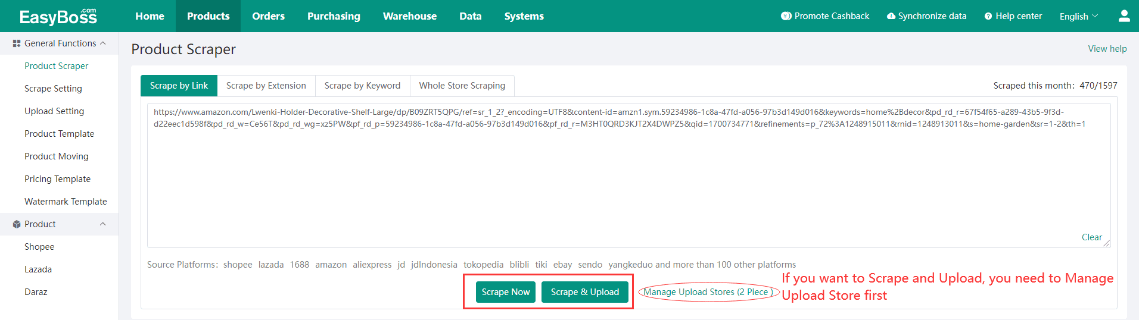Collapse the Product section chevron

(x=103, y=224)
